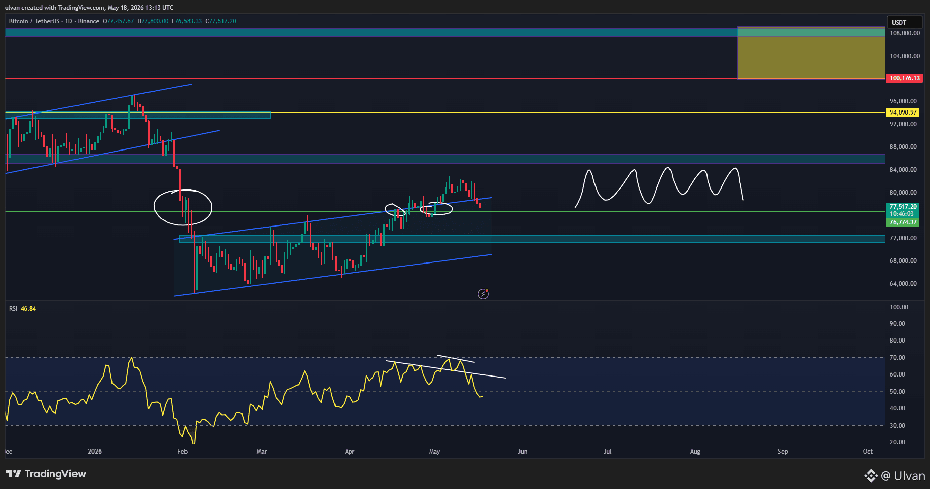The height and width of the screenshot is (489, 930).
Task: Click the yellow 94,090.97 price label
Action: point(903,112)
